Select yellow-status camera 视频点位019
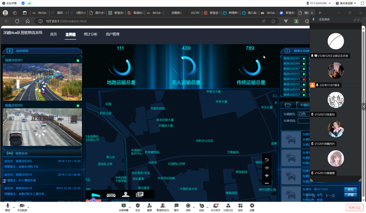The width and height of the screenshot is (366, 213). click(294, 89)
